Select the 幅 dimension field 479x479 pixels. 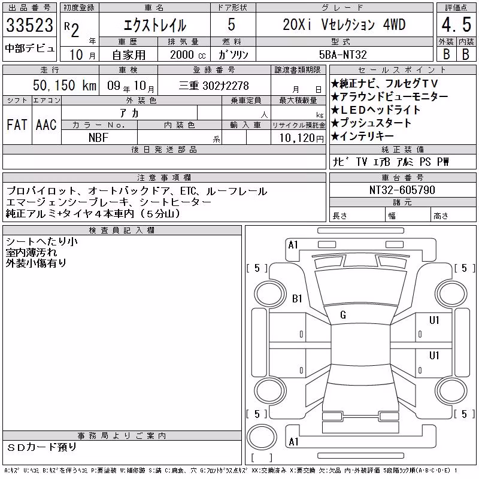point(408,216)
